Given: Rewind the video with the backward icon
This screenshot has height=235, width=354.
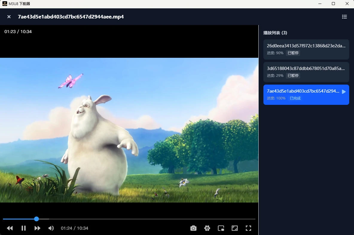Looking at the screenshot, I should click(10, 228).
